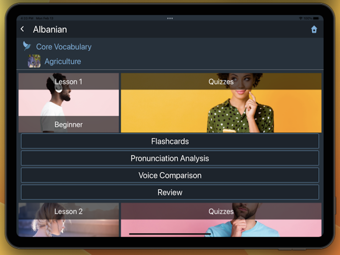This screenshot has width=340, height=255.
Task: Click the home indicator bar
Action: 170,234
